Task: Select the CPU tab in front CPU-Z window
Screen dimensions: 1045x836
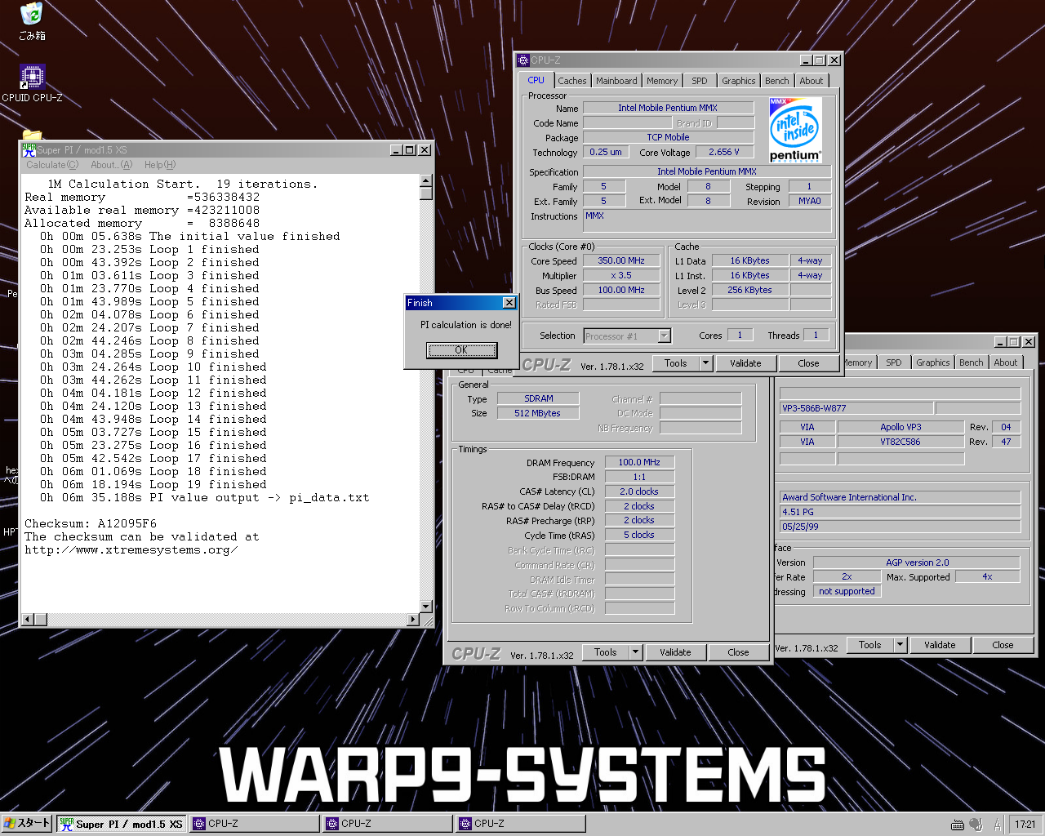Action: [x=536, y=80]
